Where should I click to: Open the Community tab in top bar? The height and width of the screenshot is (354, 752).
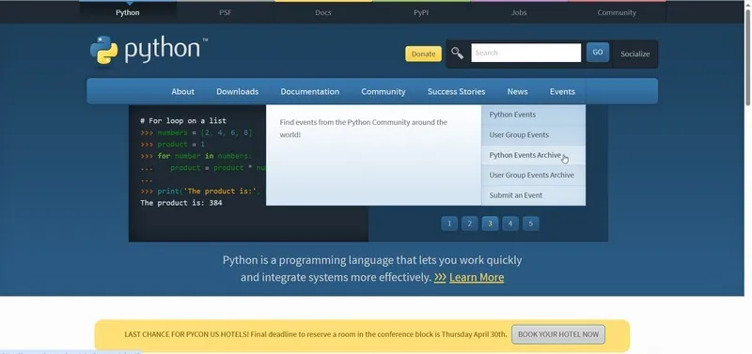click(x=617, y=12)
